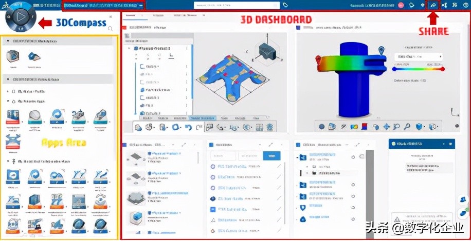Select the task row with the blue square icon
This screenshot has height=241, width=471.
click(x=246, y=209)
